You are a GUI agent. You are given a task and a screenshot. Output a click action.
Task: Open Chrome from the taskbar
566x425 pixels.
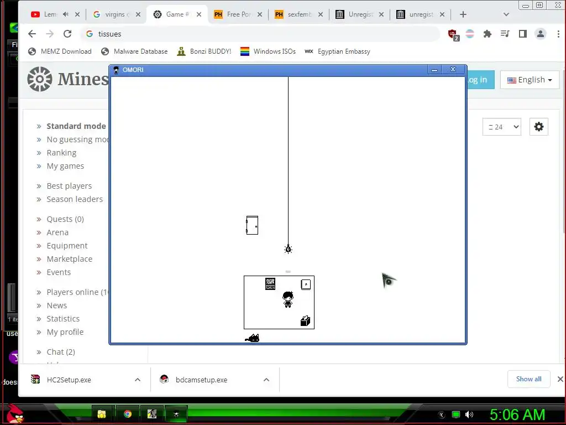(128, 414)
